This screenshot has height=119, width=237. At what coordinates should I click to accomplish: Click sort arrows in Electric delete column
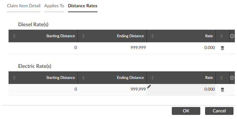(221, 78)
